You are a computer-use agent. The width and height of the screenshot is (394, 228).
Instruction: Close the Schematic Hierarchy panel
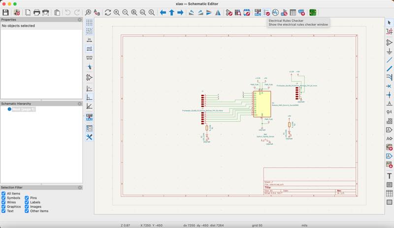(80, 104)
